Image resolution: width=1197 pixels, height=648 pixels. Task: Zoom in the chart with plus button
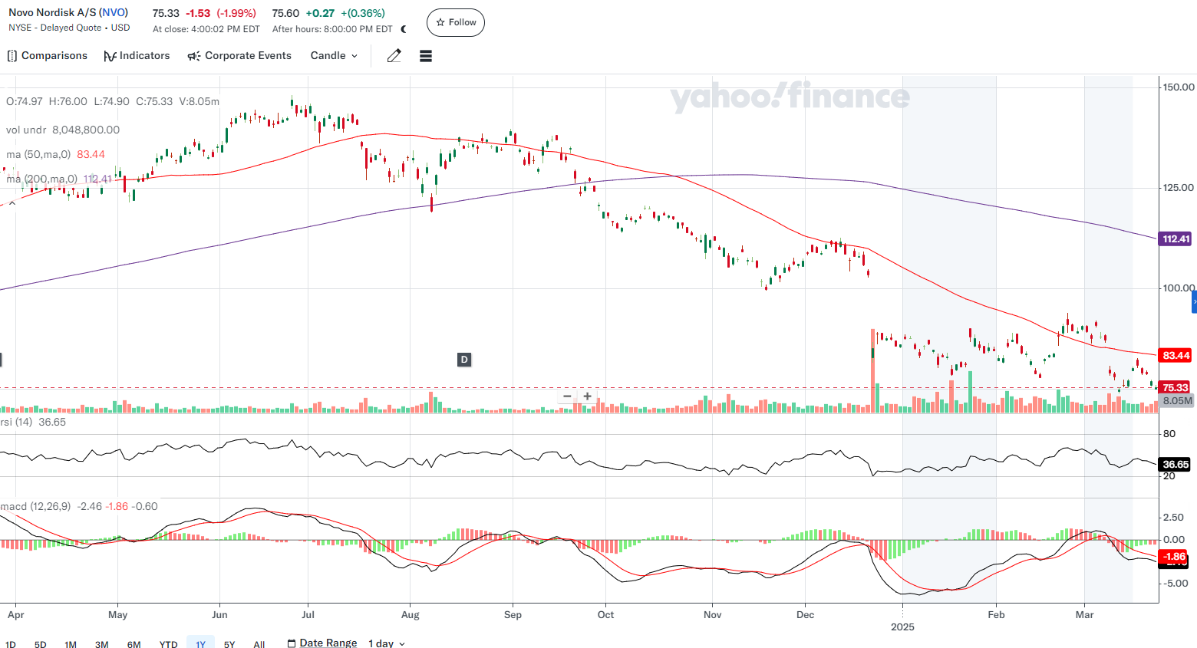click(587, 396)
